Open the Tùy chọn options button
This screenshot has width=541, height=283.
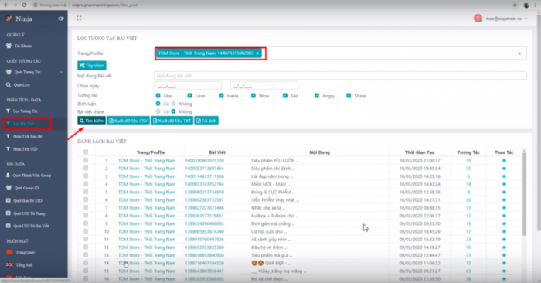tap(92, 65)
